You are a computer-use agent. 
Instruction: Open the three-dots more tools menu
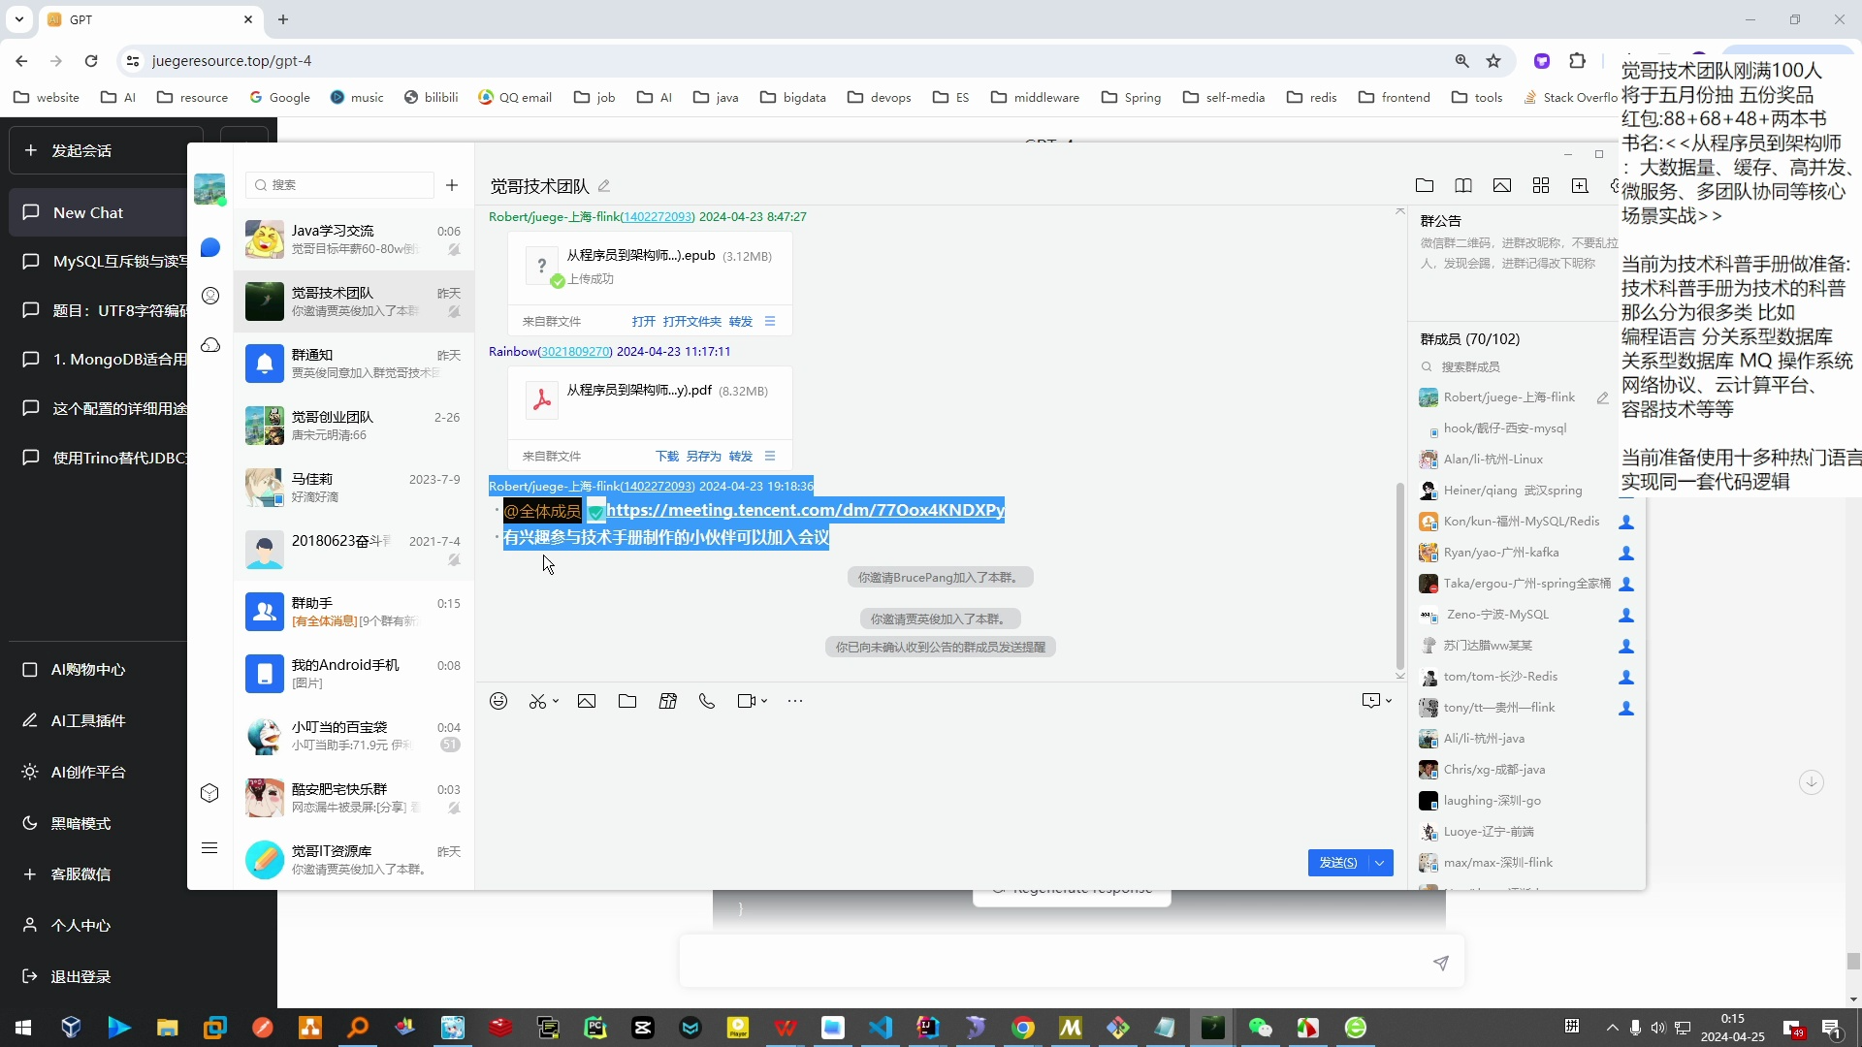click(x=795, y=701)
